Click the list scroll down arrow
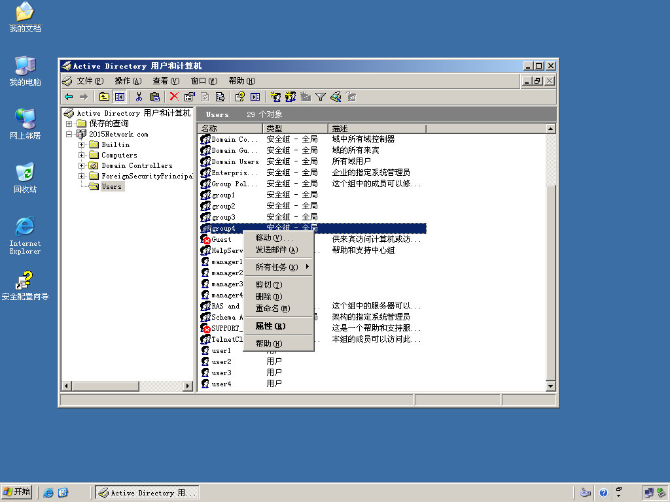The width and height of the screenshot is (670, 502). click(550, 386)
